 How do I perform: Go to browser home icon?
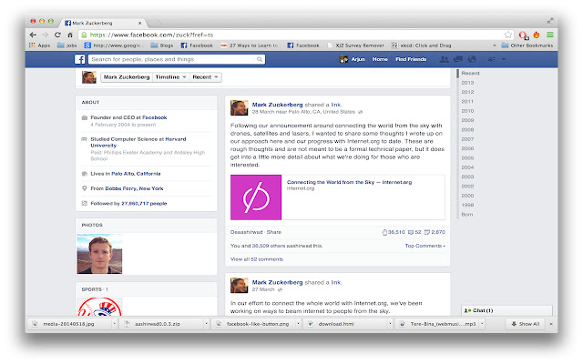(x=70, y=35)
